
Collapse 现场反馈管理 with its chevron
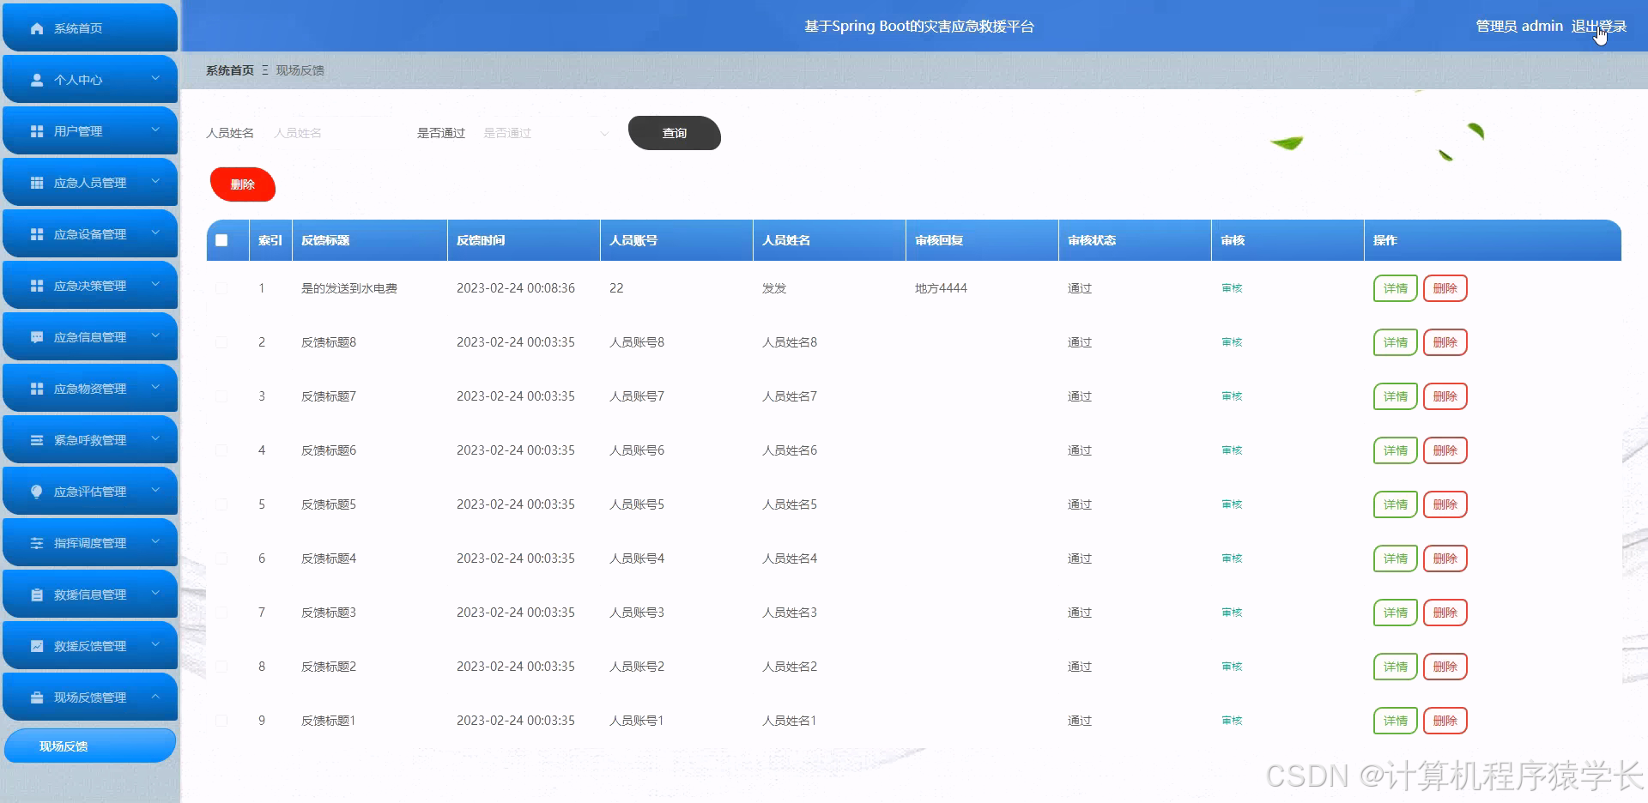(155, 697)
